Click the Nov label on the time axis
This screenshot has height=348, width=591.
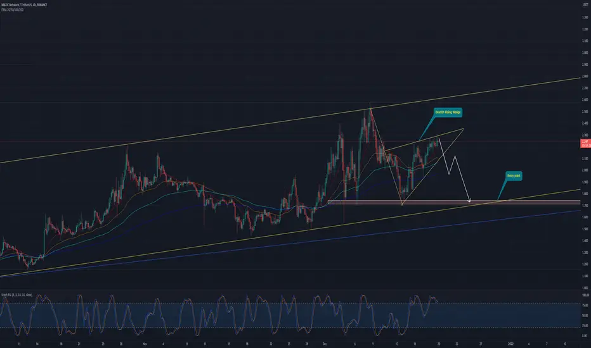(145, 344)
